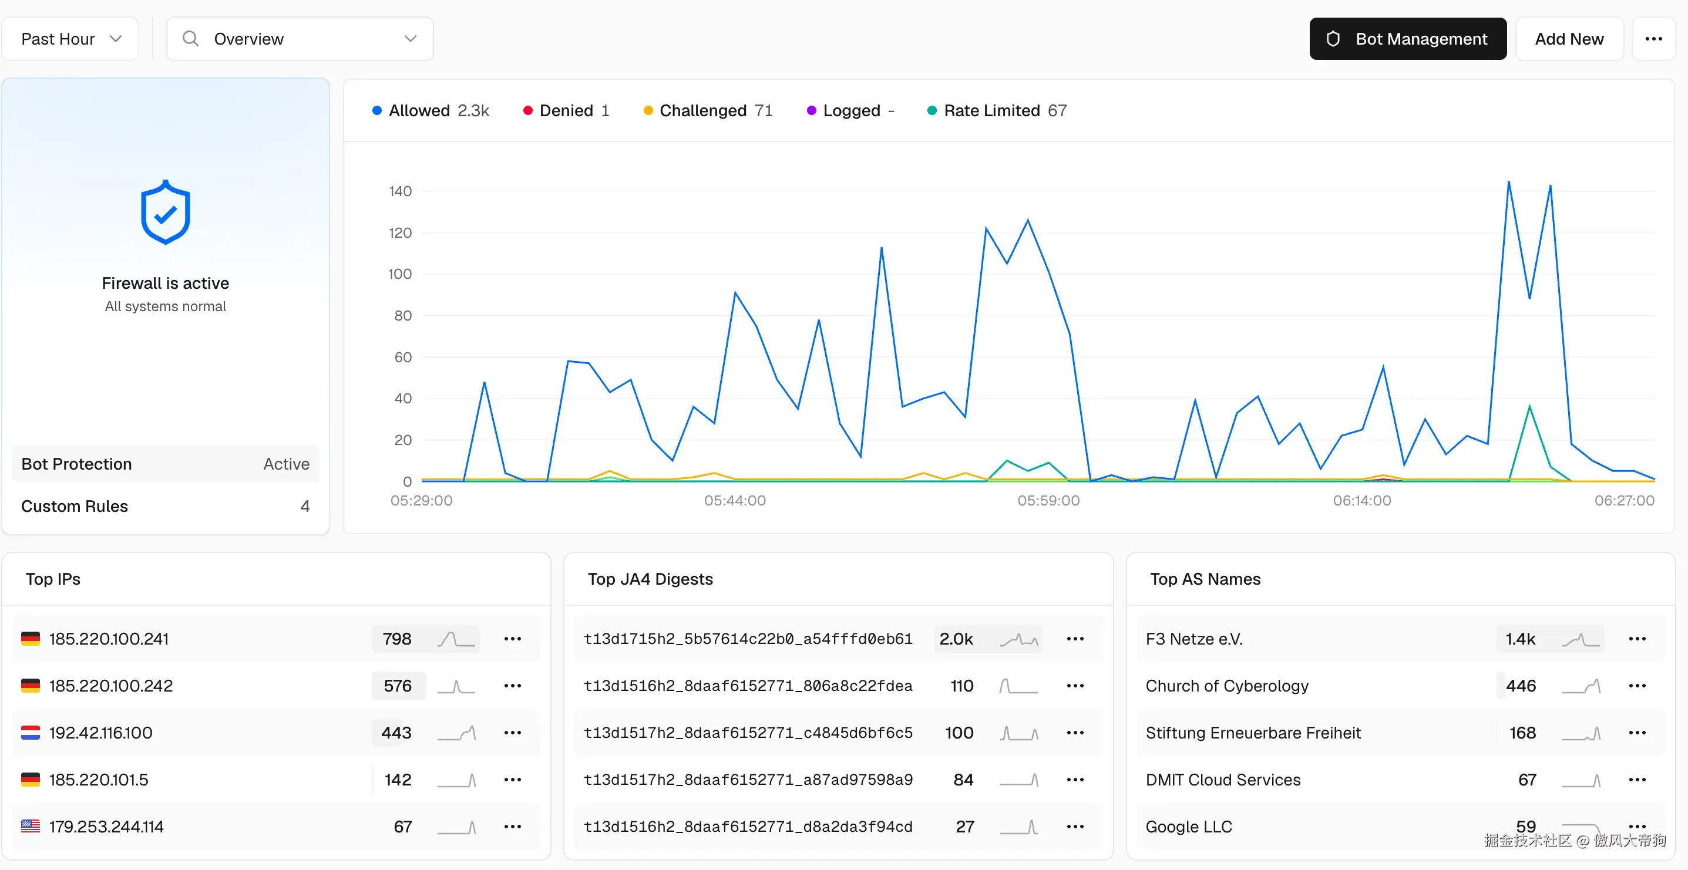
Task: Click the search magnifier icon in Overview box
Action: pyautogui.click(x=191, y=39)
